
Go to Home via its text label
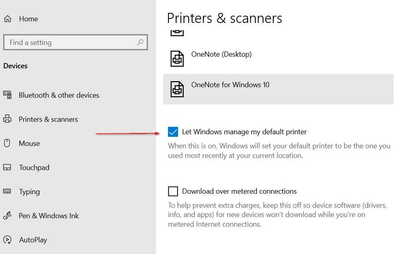coord(28,19)
